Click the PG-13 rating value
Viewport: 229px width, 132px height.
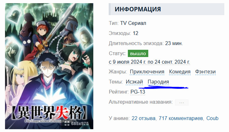[x=138, y=92]
